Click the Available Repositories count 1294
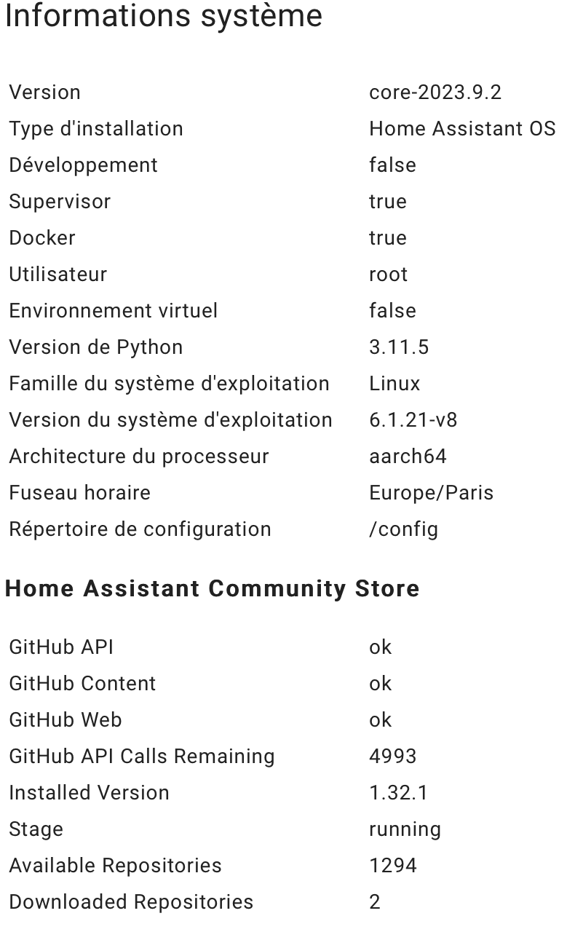Screen dimensions: 575x932 click(x=393, y=866)
